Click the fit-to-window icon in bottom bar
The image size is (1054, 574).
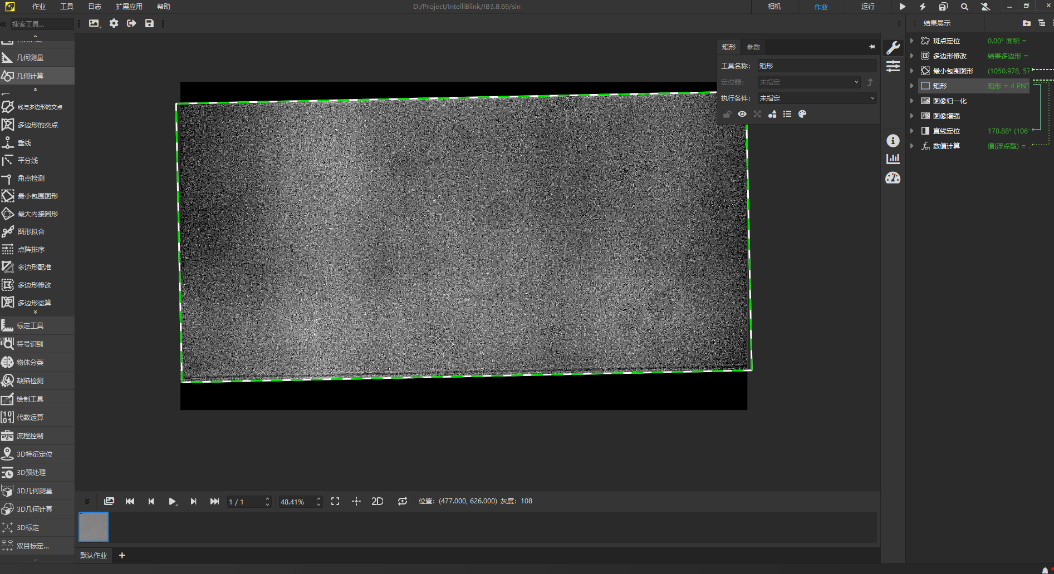point(335,501)
